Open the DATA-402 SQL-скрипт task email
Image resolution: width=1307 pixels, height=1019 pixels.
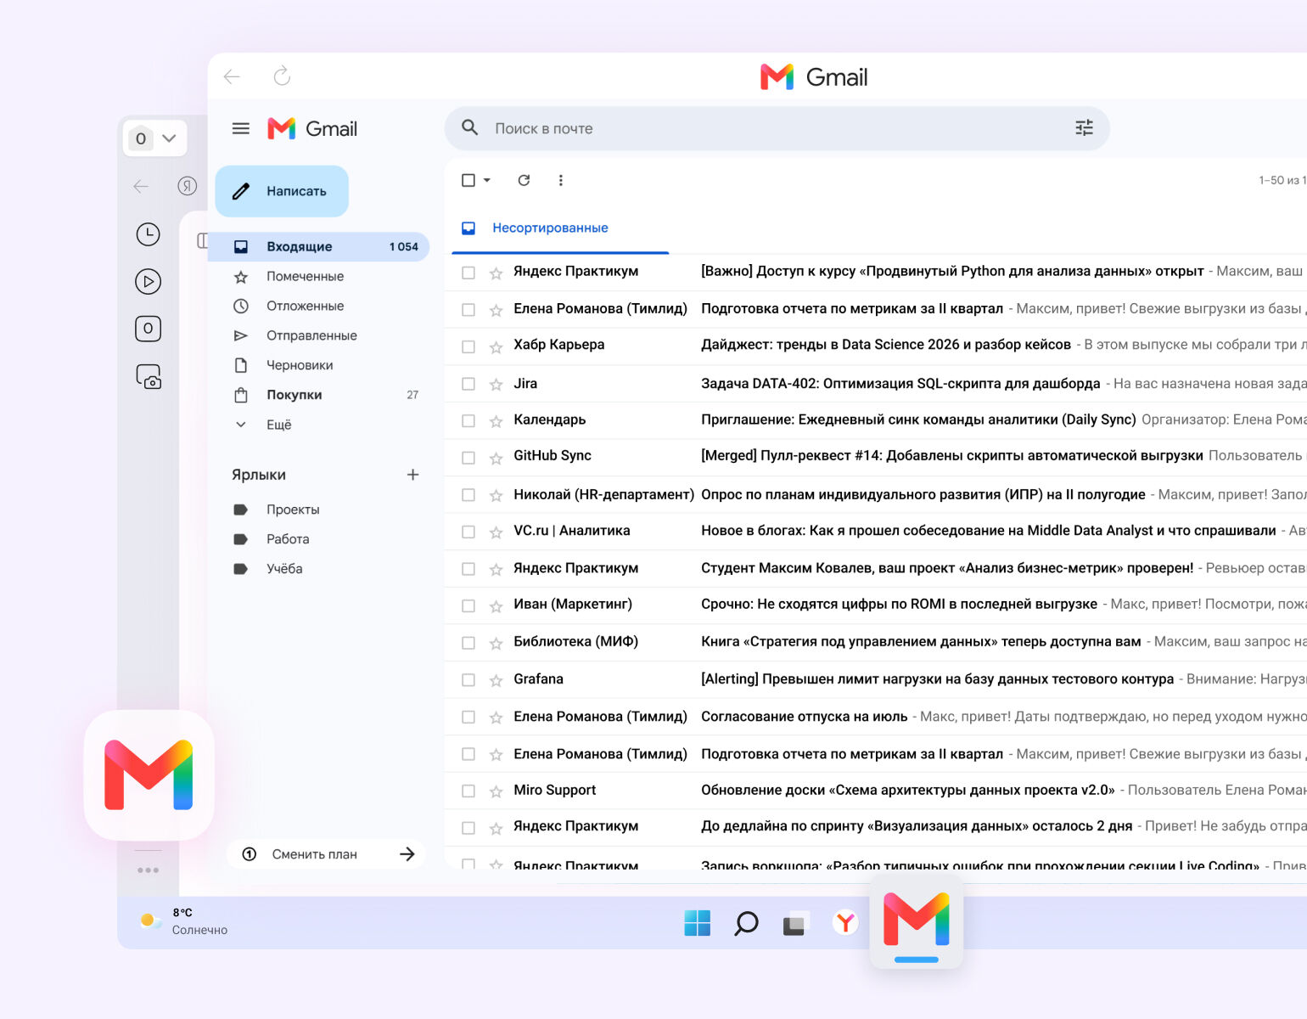click(x=876, y=384)
